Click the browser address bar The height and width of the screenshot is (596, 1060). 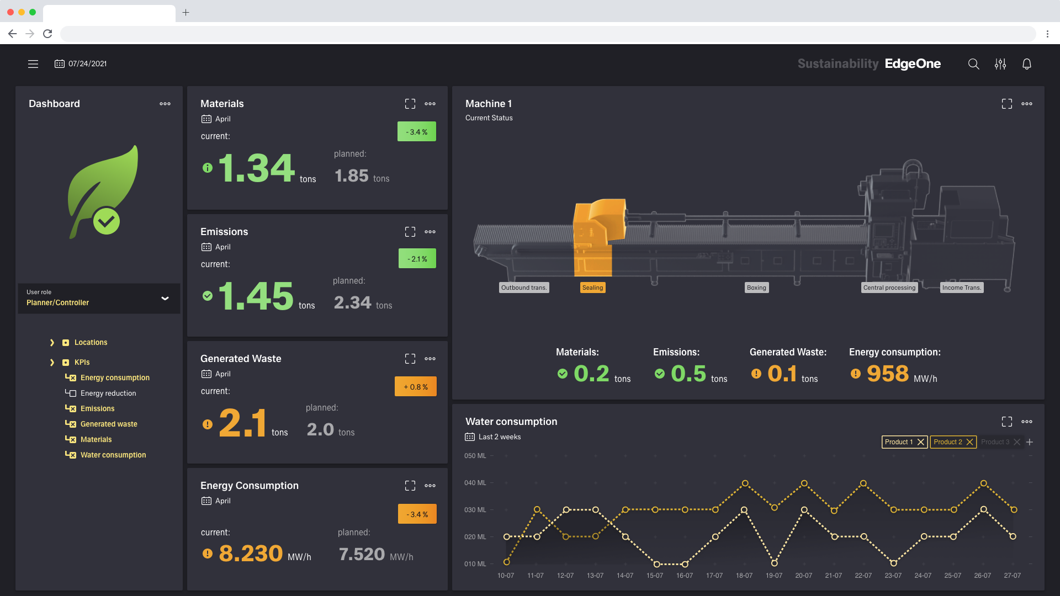[x=547, y=34]
